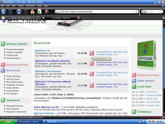Screen dimensions: 165x124
Task: Open Screen Examples link
Action: [14, 52]
